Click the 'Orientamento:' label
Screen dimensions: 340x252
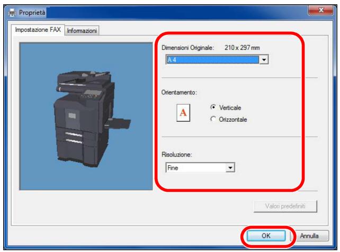tap(179, 93)
